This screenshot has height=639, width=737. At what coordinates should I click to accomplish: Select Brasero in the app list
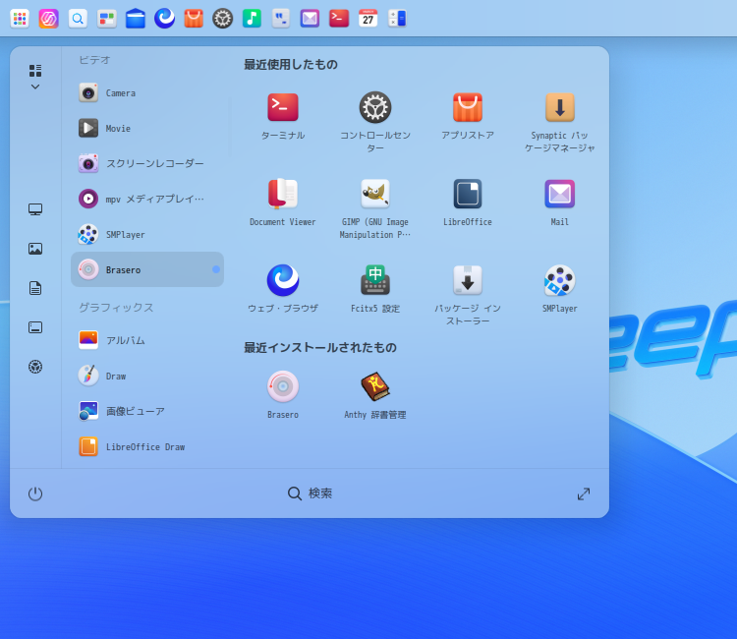(147, 269)
